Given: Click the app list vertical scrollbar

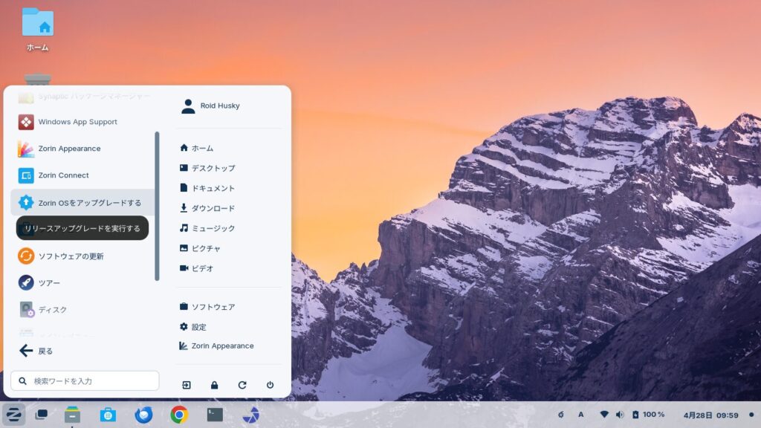Looking at the screenshot, I should tap(157, 206).
